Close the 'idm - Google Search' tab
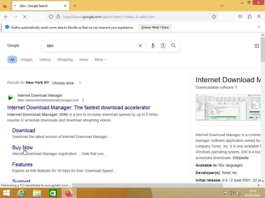 pos(65,6)
